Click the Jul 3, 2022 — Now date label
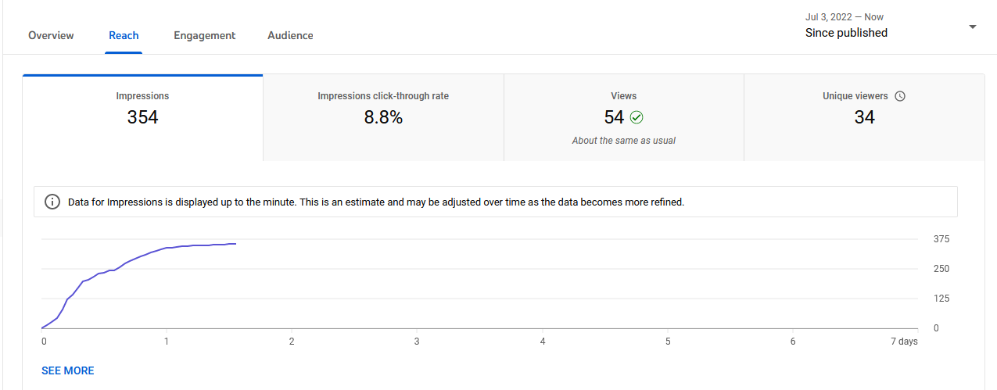The height and width of the screenshot is (390, 997). pyautogui.click(x=845, y=17)
